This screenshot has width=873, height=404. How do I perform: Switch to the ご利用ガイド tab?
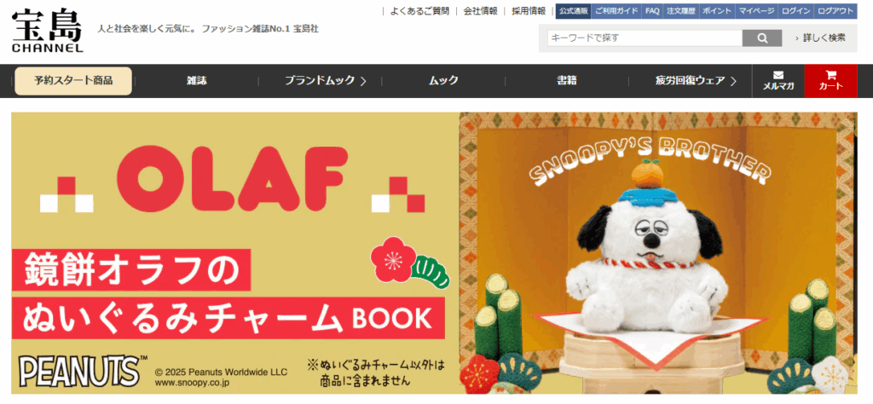point(616,11)
